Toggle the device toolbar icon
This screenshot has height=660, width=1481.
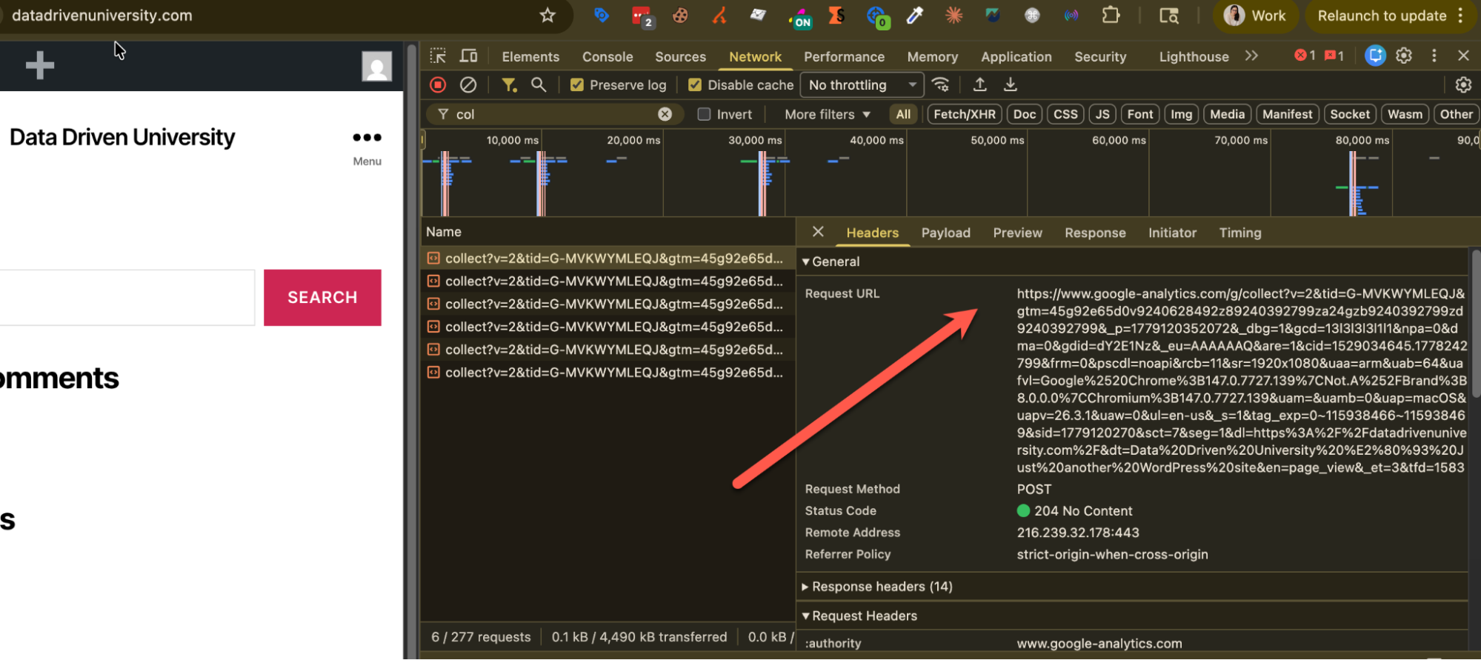pos(468,56)
